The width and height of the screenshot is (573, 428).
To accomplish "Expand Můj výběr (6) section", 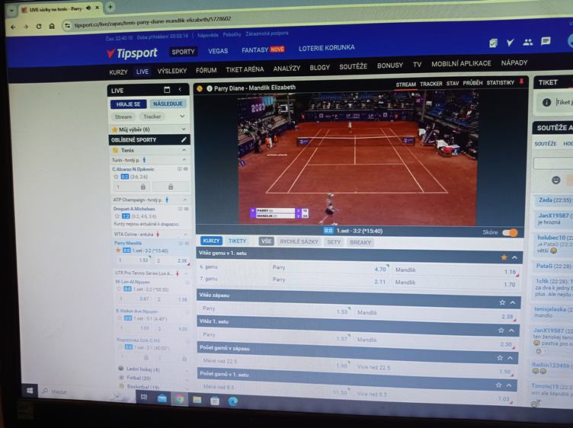I will [184, 129].
